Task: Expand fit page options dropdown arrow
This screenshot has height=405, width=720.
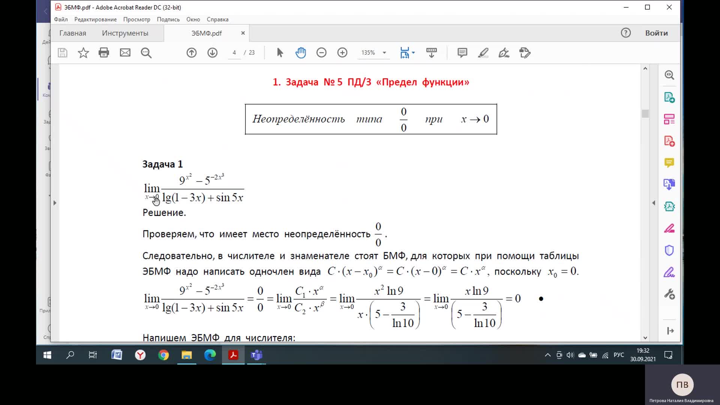Action: click(413, 53)
